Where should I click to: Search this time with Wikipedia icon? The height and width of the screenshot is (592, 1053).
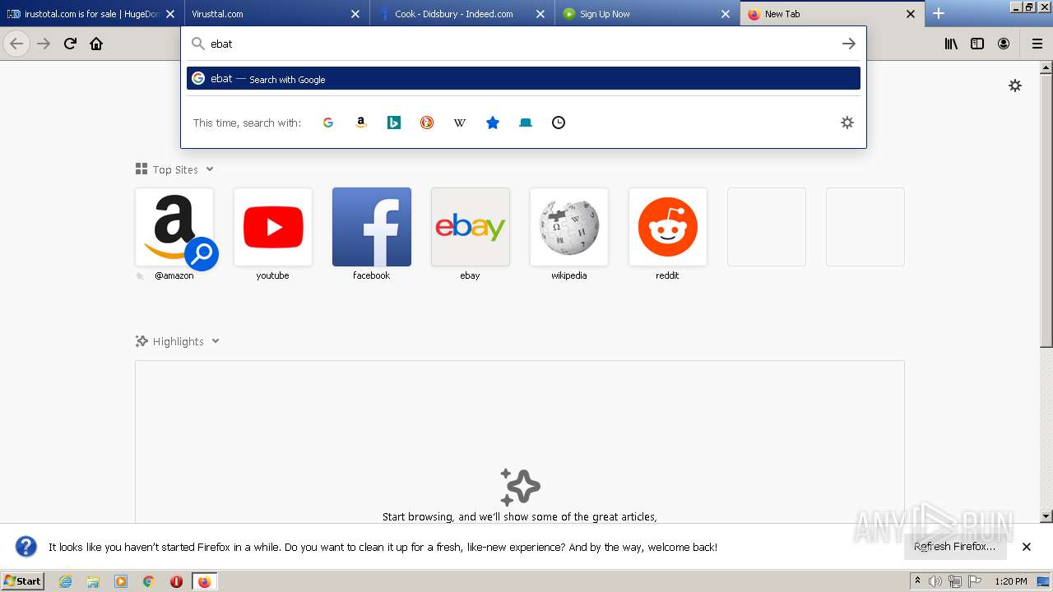pyautogui.click(x=460, y=123)
